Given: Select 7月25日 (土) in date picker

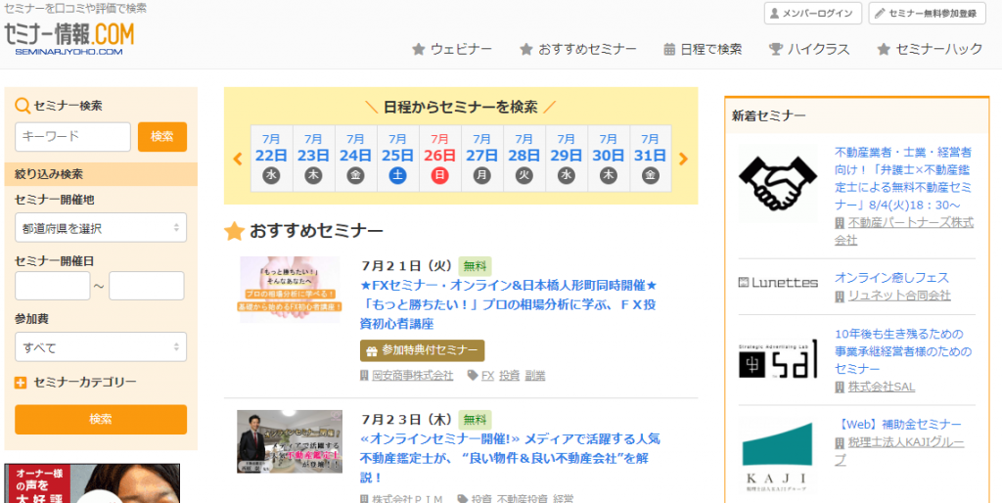Looking at the screenshot, I should coord(397,159).
